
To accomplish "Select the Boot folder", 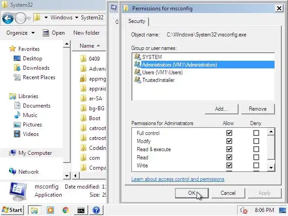I will [x=90, y=118].
